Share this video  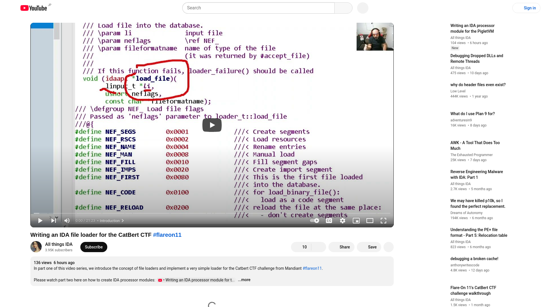click(341, 247)
